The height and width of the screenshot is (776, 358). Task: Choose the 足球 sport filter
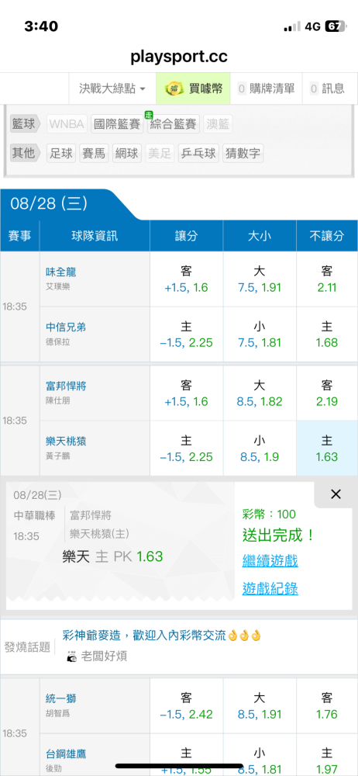(x=61, y=154)
